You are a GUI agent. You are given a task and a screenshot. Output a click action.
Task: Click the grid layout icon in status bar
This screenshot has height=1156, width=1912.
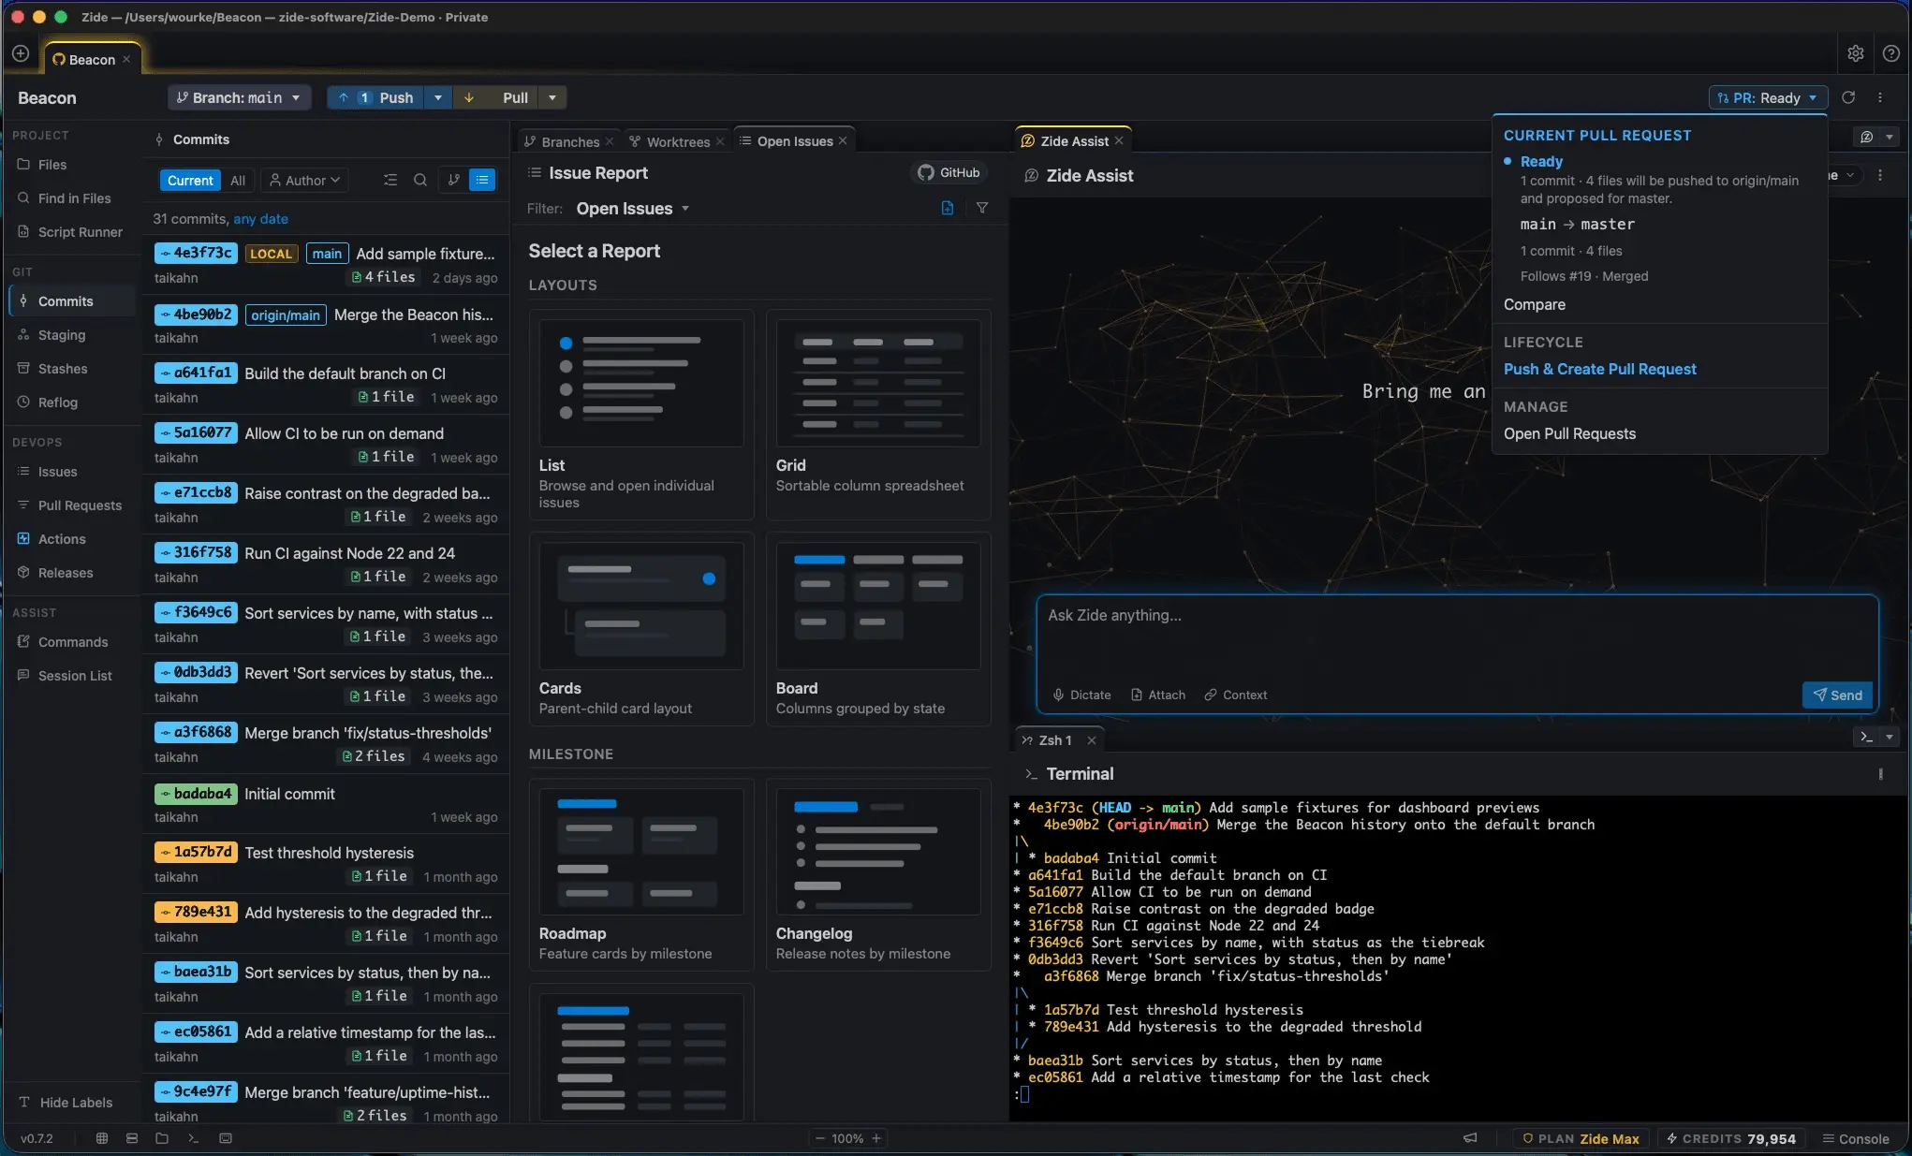tap(102, 1138)
